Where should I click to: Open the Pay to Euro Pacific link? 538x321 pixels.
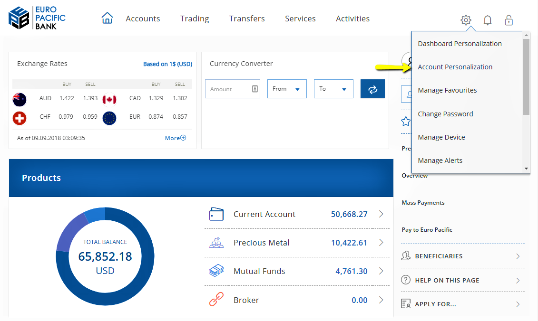tap(427, 230)
